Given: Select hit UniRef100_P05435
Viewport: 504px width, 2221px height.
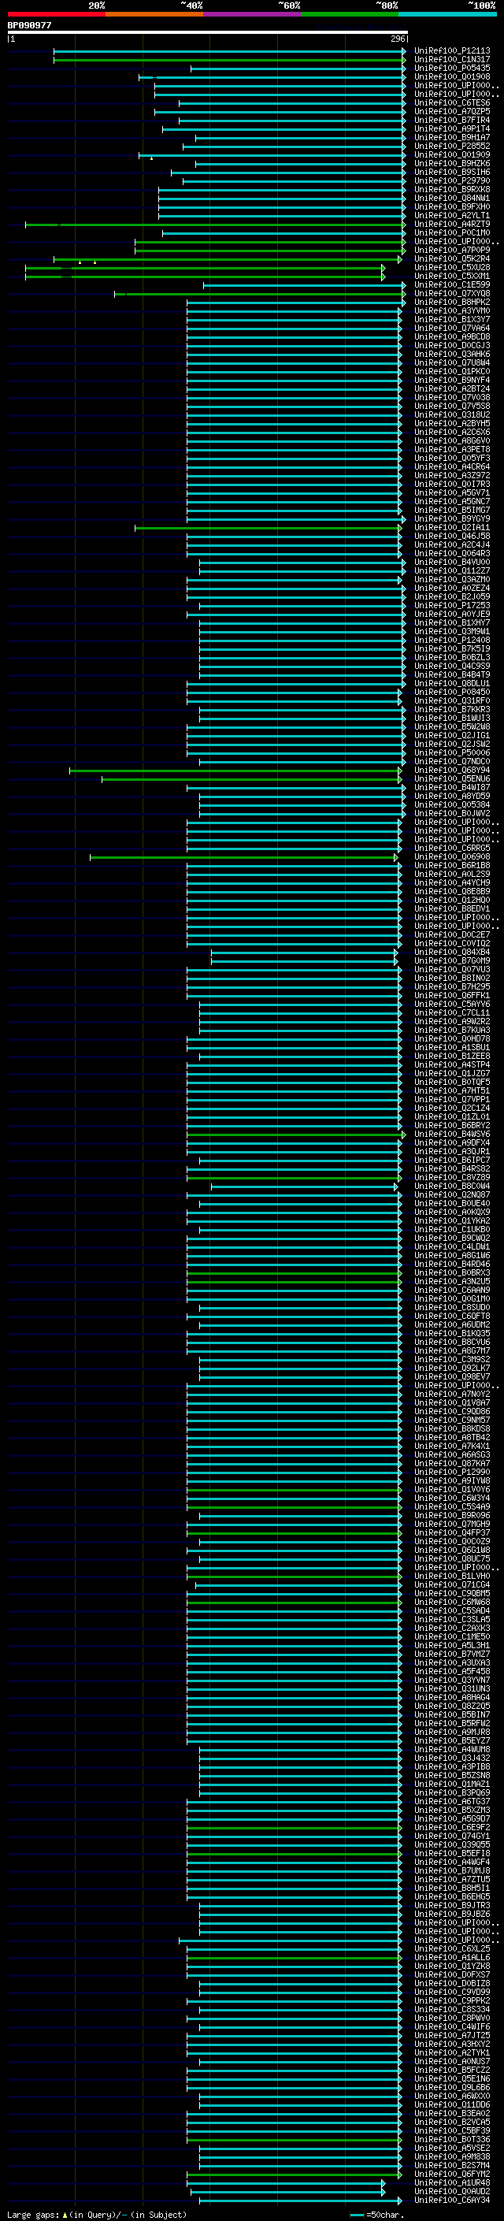Looking at the screenshot, I should [451, 68].
